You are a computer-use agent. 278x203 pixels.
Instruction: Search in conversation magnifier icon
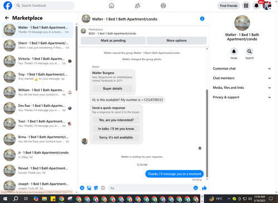pos(250,51)
